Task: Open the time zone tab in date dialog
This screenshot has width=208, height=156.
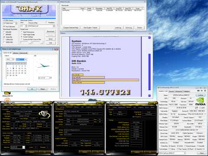Action: click(x=16, y=53)
